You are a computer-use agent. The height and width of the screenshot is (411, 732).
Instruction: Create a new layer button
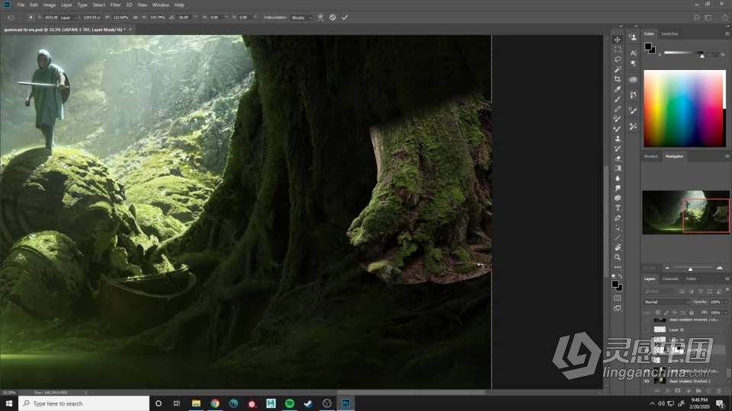click(708, 390)
